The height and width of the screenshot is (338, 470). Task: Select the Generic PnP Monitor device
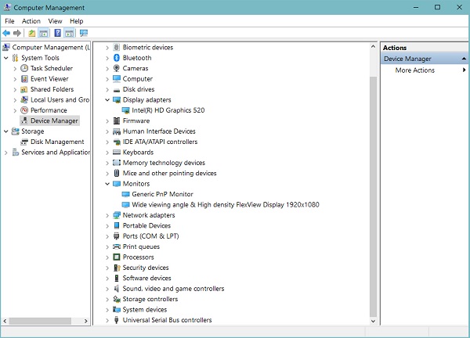coord(162,194)
